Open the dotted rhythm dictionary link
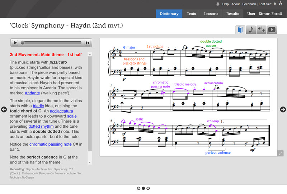This screenshot has width=287, height=194. pyautogui.click(x=41, y=126)
